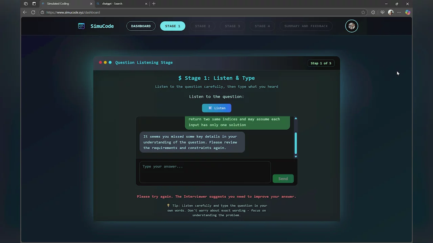The height and width of the screenshot is (243, 433).
Task: Close the chatgpt - Search tab
Action: coord(146,4)
